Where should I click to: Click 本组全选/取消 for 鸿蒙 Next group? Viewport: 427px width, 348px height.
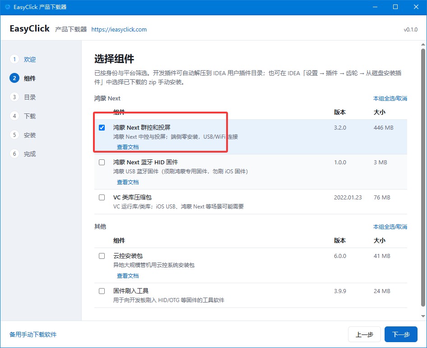(390, 98)
